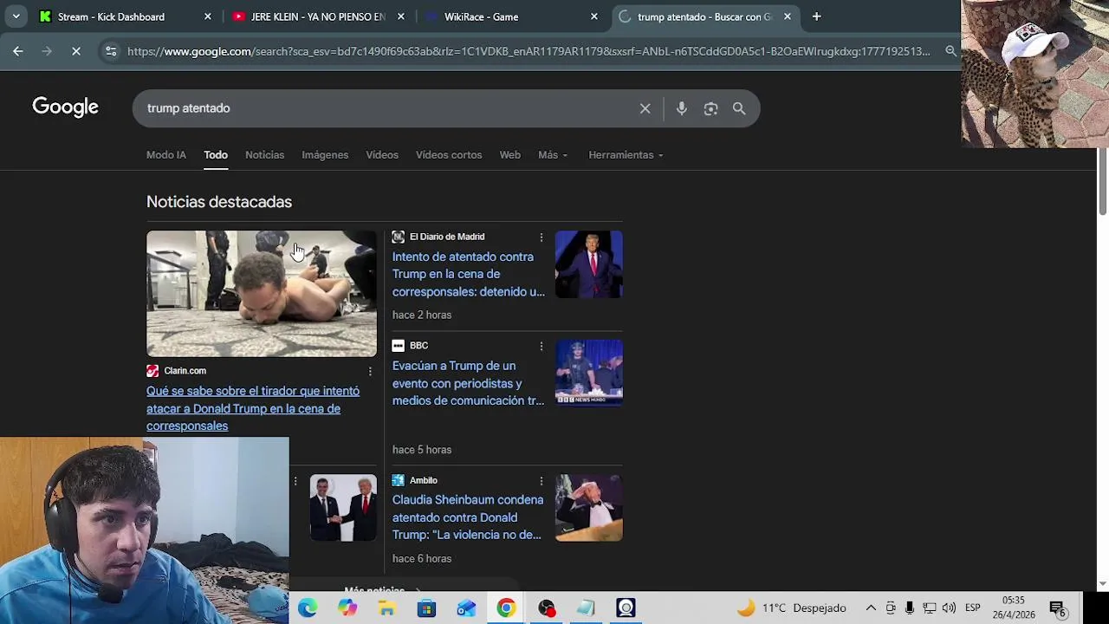Open volume control in system tray
This screenshot has height=624, width=1109.
tap(949, 608)
